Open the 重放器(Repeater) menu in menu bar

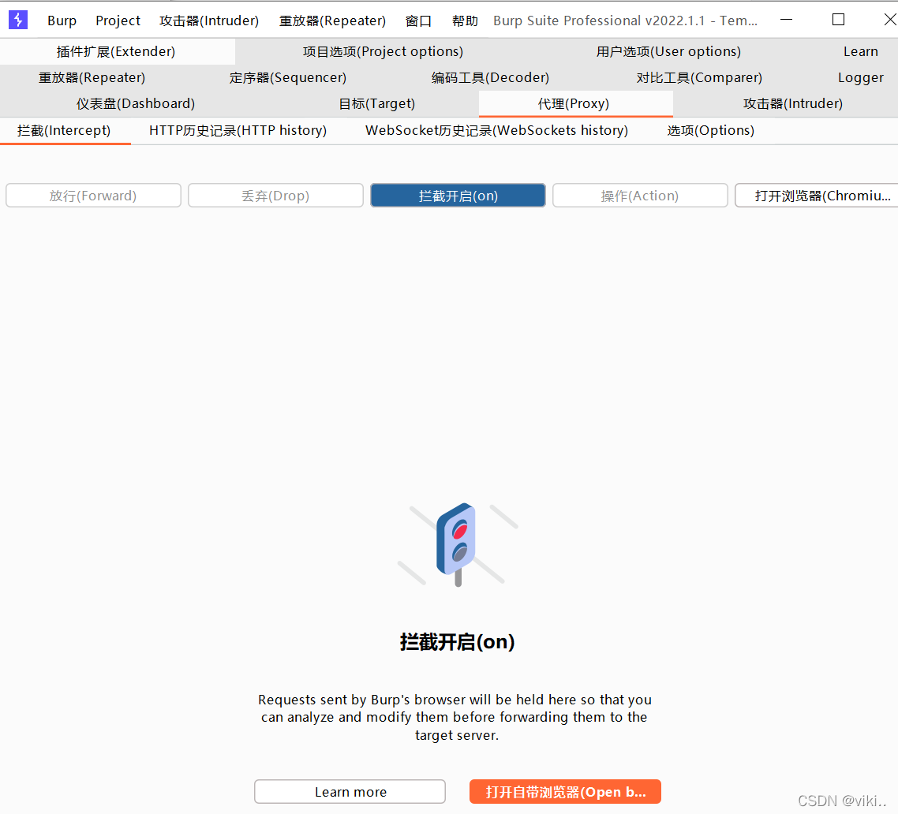tap(332, 21)
